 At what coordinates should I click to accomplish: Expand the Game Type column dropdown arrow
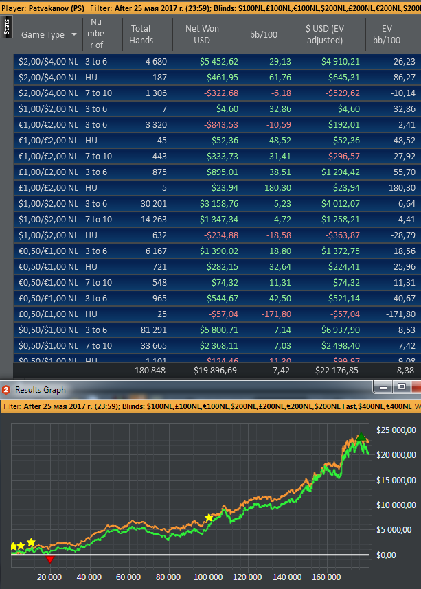pos(74,34)
